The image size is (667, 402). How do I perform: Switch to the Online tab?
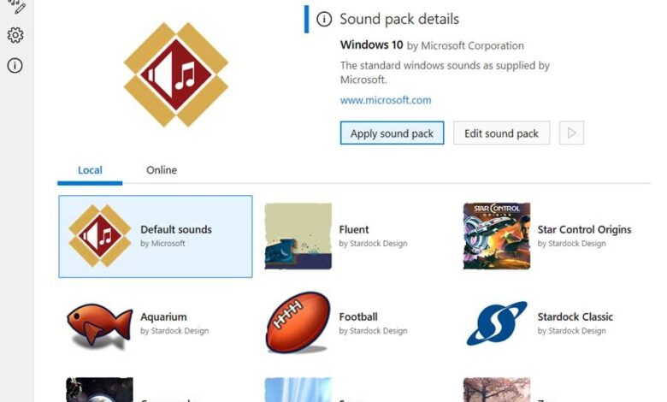click(x=162, y=170)
